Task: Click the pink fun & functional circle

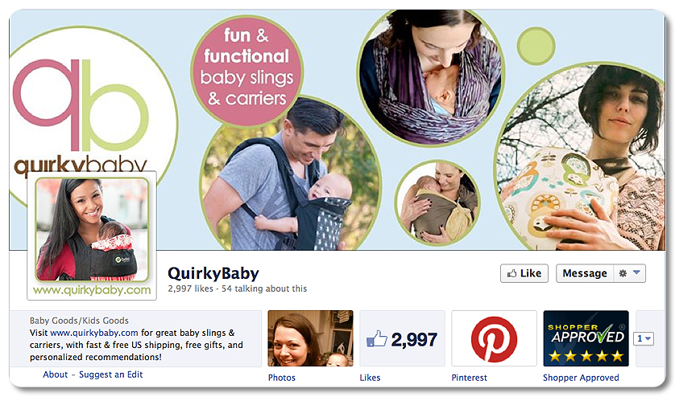Action: [x=247, y=71]
